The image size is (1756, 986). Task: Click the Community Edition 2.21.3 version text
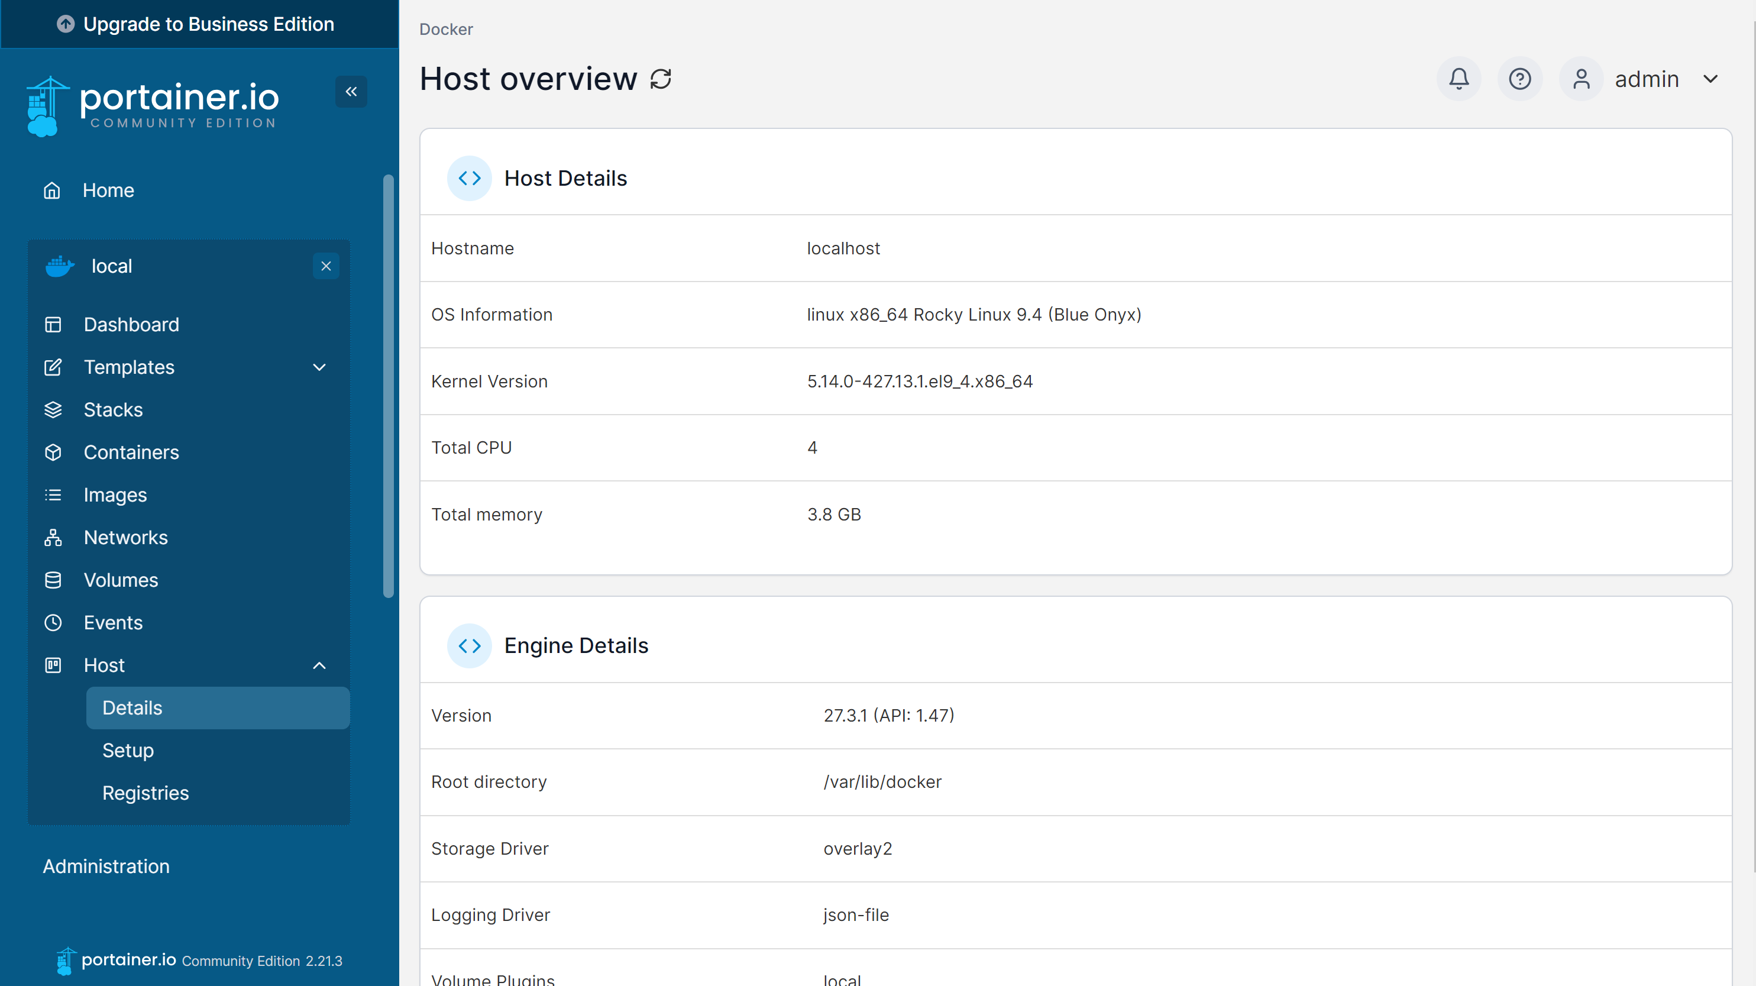pos(263,961)
